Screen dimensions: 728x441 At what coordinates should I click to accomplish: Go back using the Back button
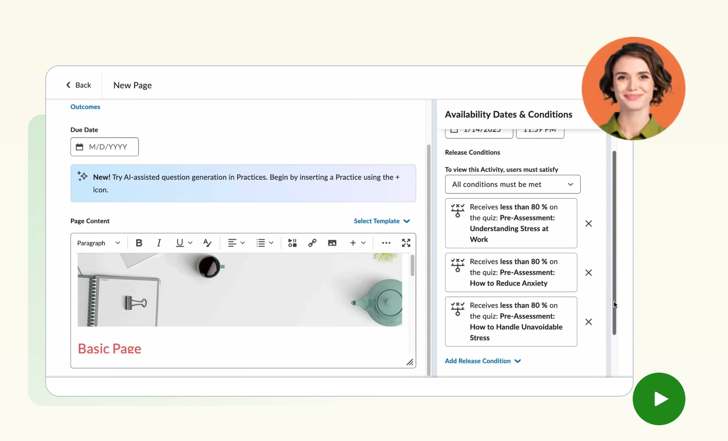79,85
